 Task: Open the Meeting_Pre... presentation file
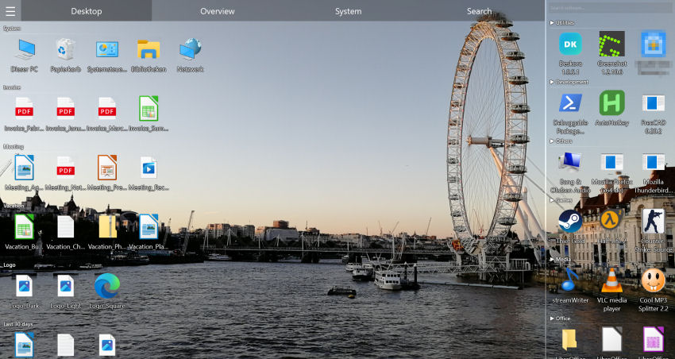click(x=106, y=173)
